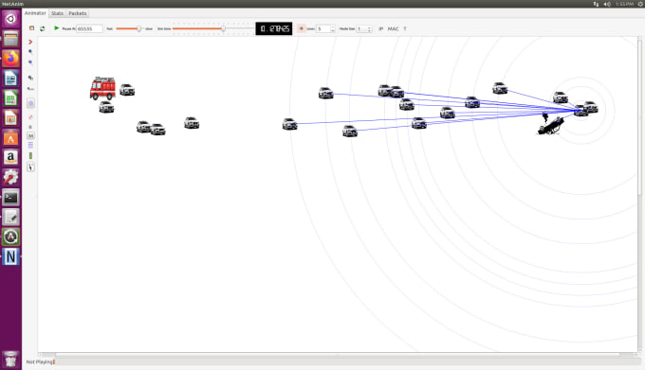The height and width of the screenshot is (370, 645).
Task: Toggle the M mobility button
Action: click(x=31, y=135)
